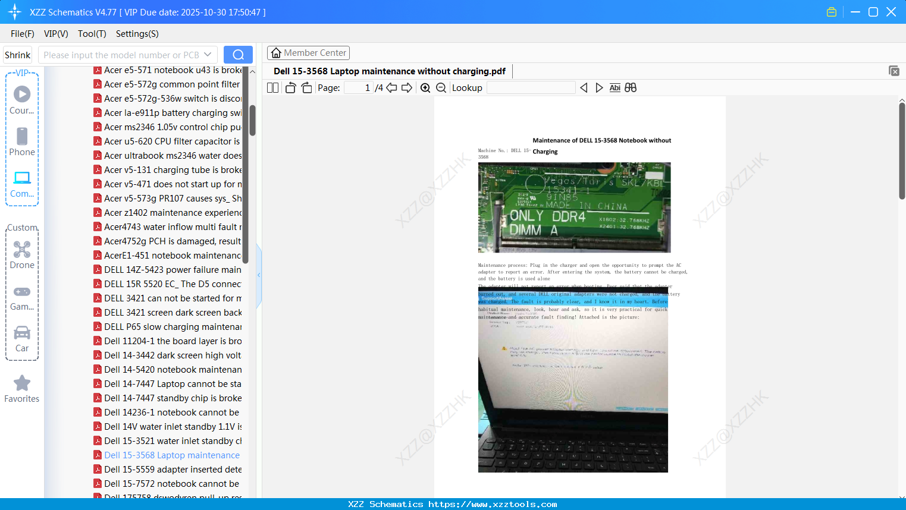Open 'Acer e5-572g-536w switch' file
The width and height of the screenshot is (906, 510).
tap(168, 99)
